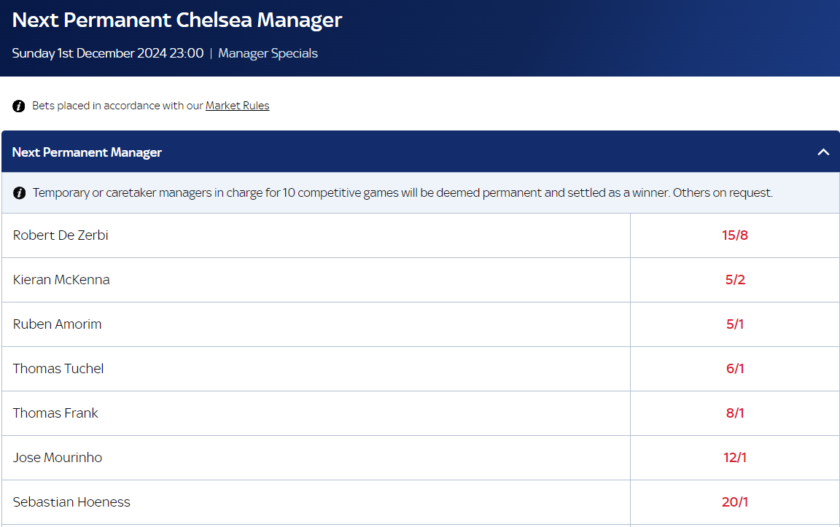Click the Jose Mourinho name row
The height and width of the screenshot is (527, 840).
click(x=316, y=458)
